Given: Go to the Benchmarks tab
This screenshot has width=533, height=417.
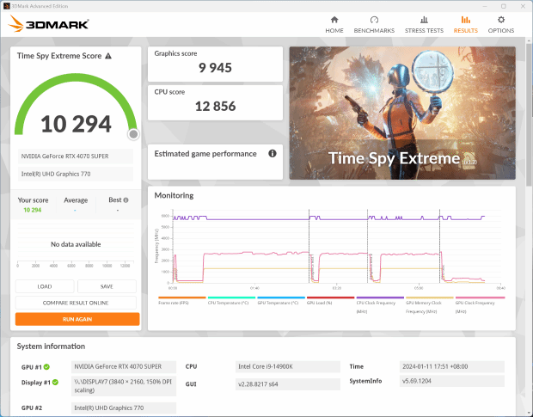Looking at the screenshot, I should coord(374,25).
